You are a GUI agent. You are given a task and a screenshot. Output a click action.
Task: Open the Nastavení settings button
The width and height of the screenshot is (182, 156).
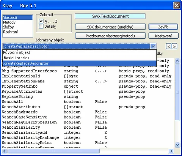[163, 36]
